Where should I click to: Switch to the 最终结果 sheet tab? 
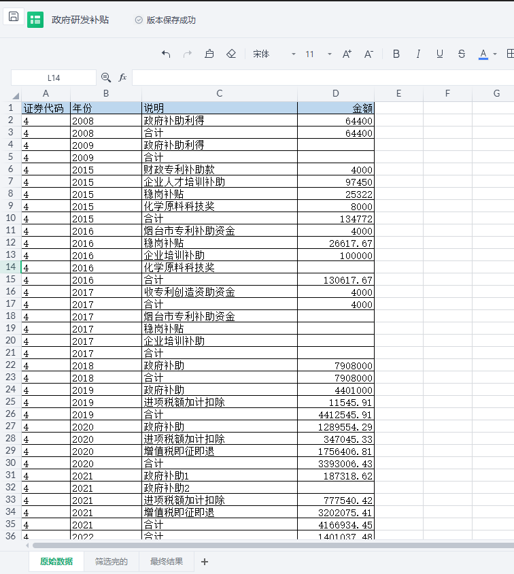167,561
